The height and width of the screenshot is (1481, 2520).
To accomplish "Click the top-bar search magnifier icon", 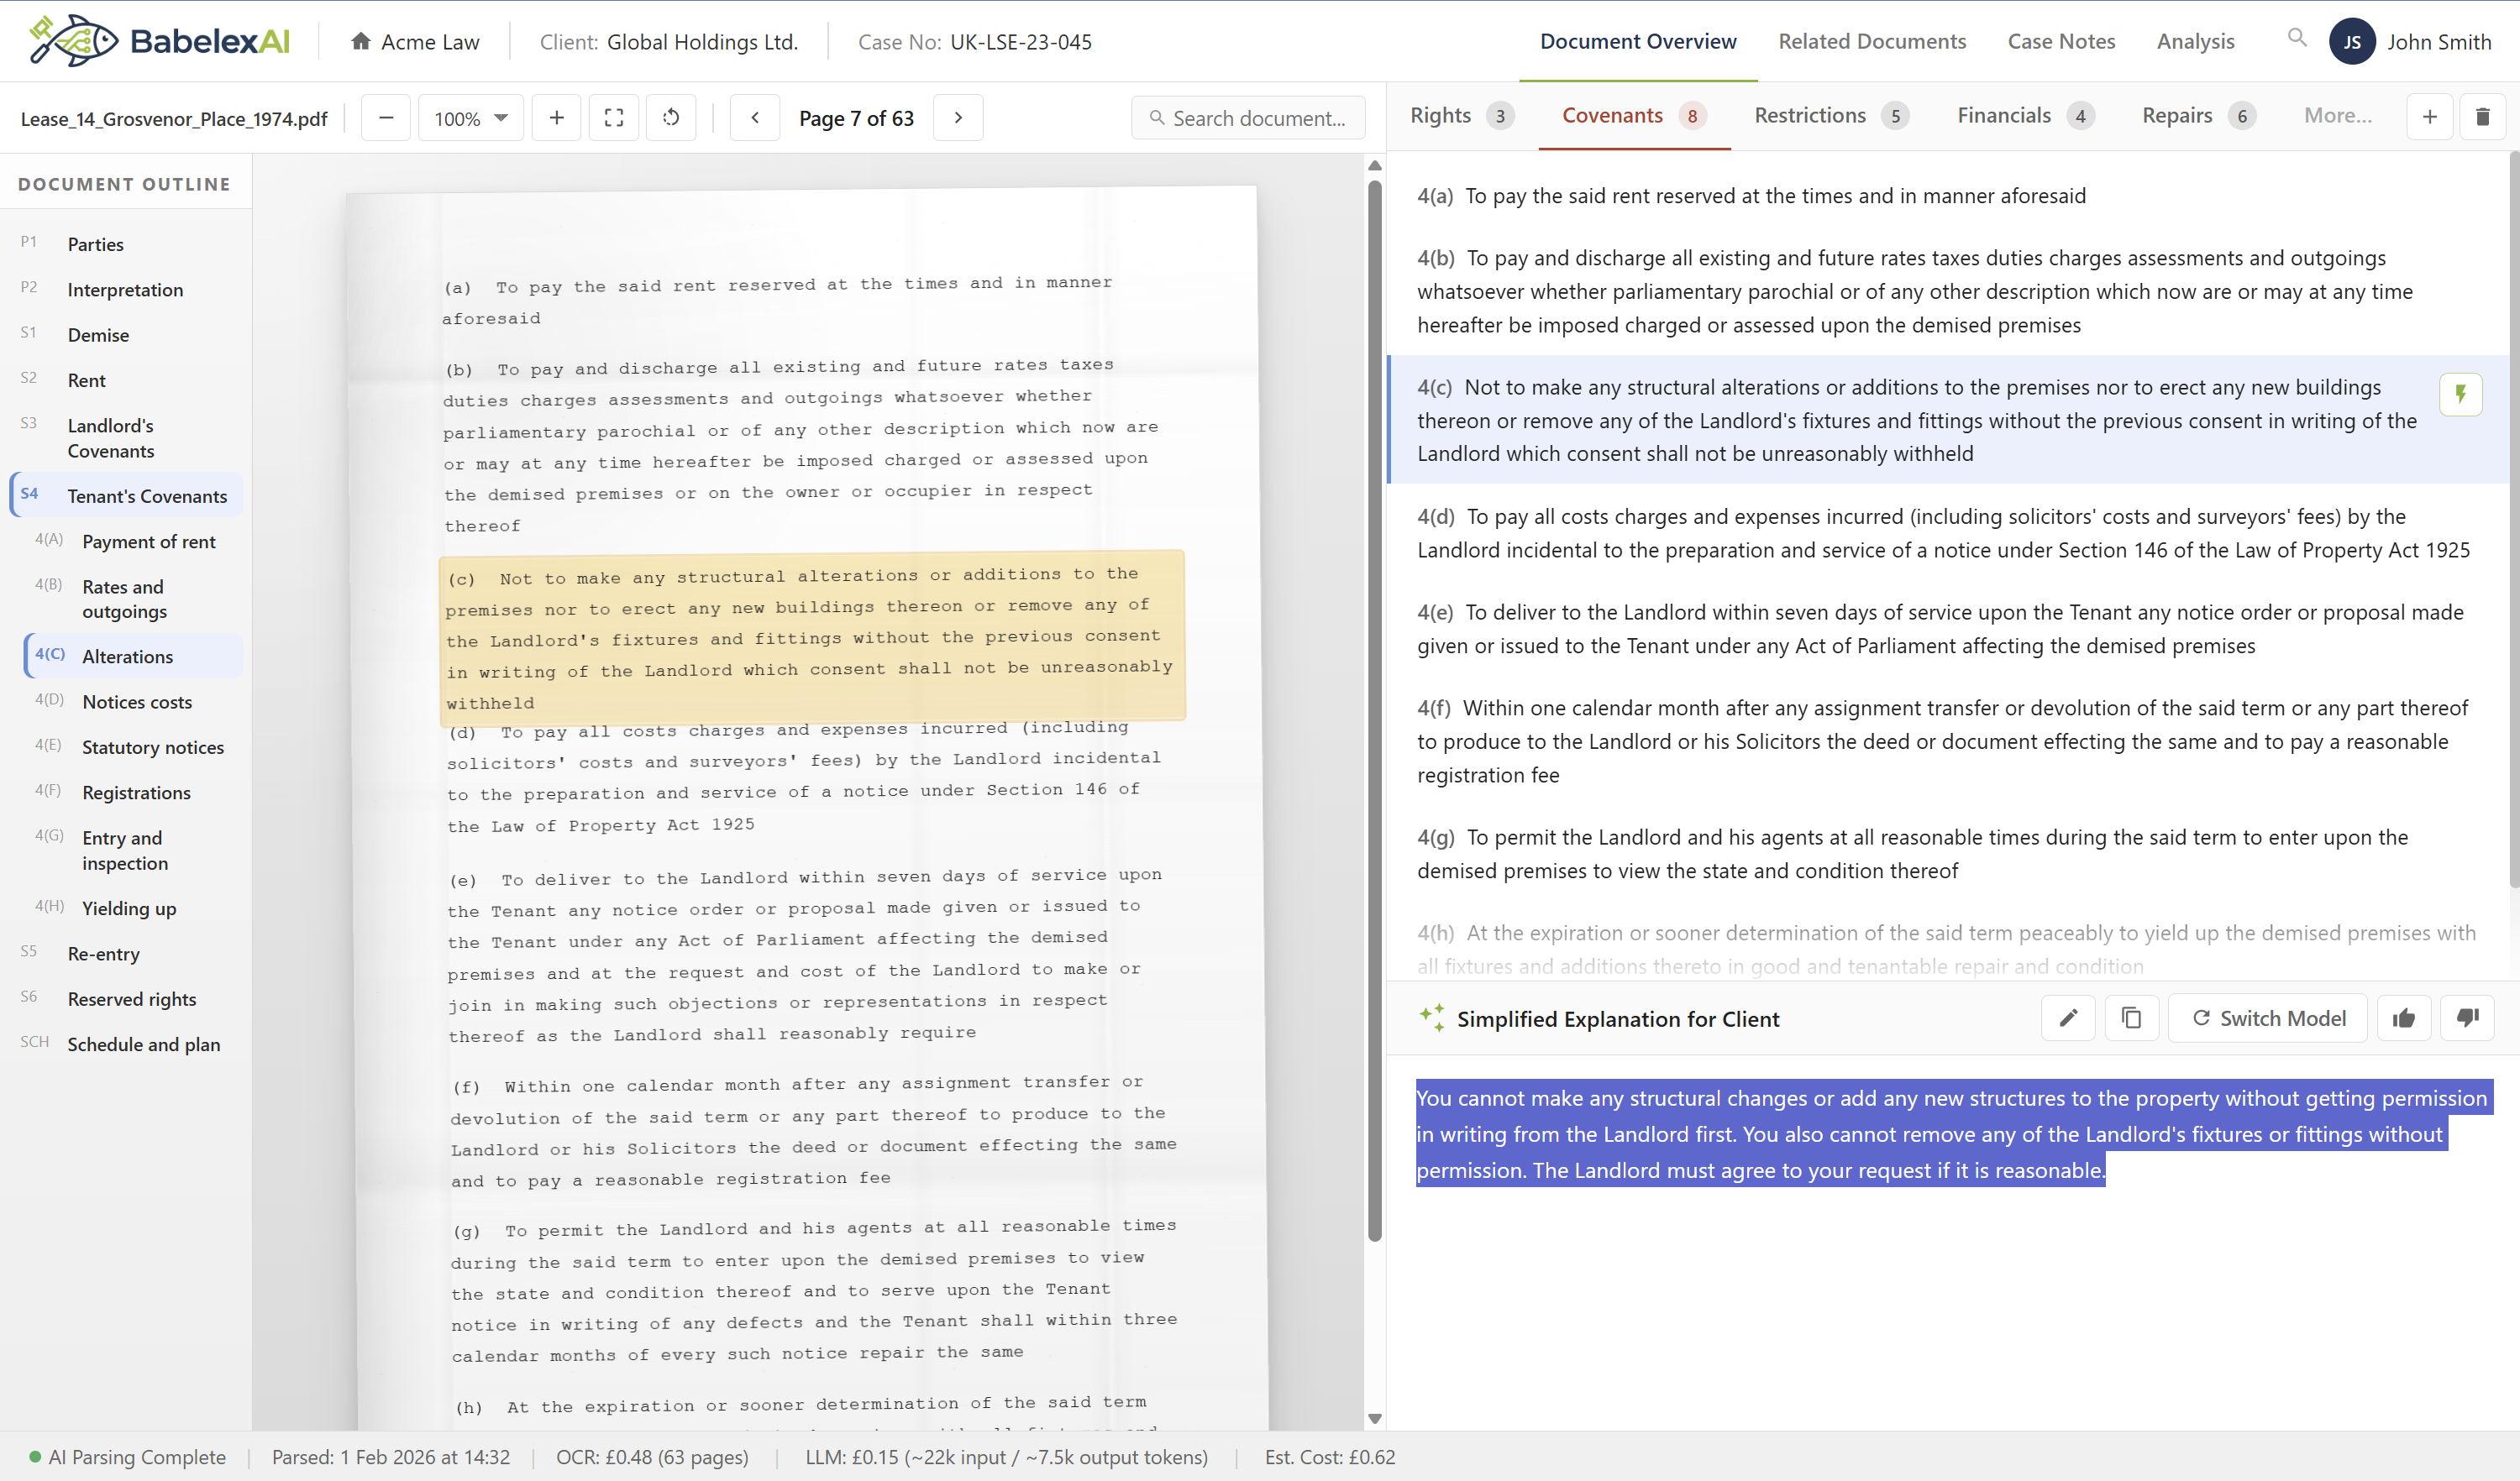I will 2297,38.
